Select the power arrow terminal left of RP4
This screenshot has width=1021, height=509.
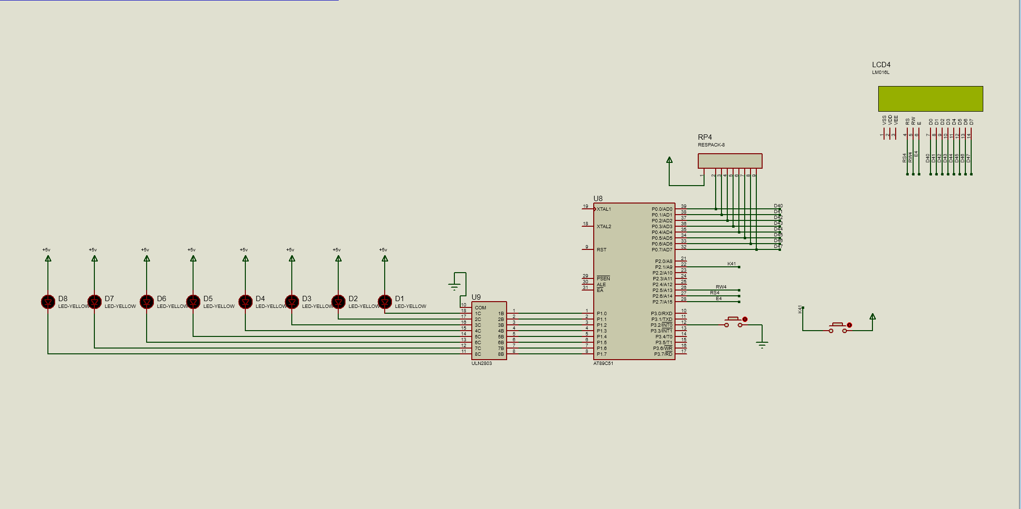pyautogui.click(x=669, y=160)
